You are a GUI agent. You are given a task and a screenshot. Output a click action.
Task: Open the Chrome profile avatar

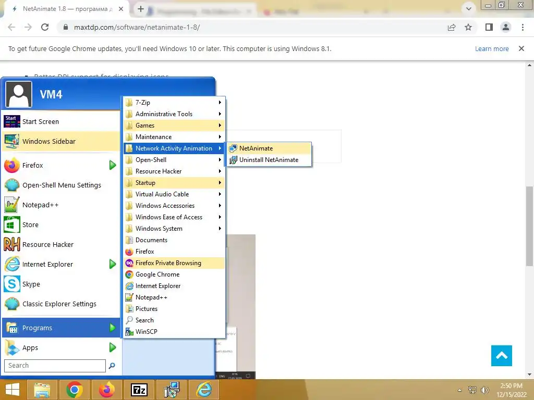[506, 27]
